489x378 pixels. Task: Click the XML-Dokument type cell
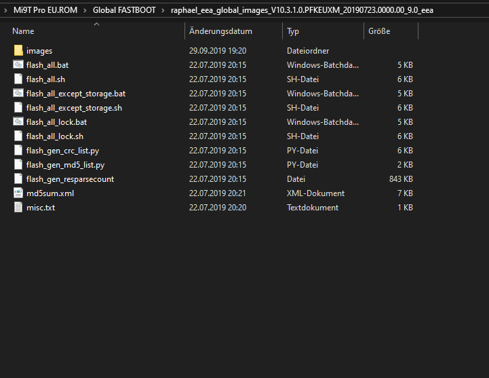pos(315,193)
